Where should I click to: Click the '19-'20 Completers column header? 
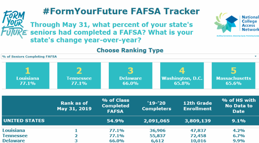click(x=158, y=106)
